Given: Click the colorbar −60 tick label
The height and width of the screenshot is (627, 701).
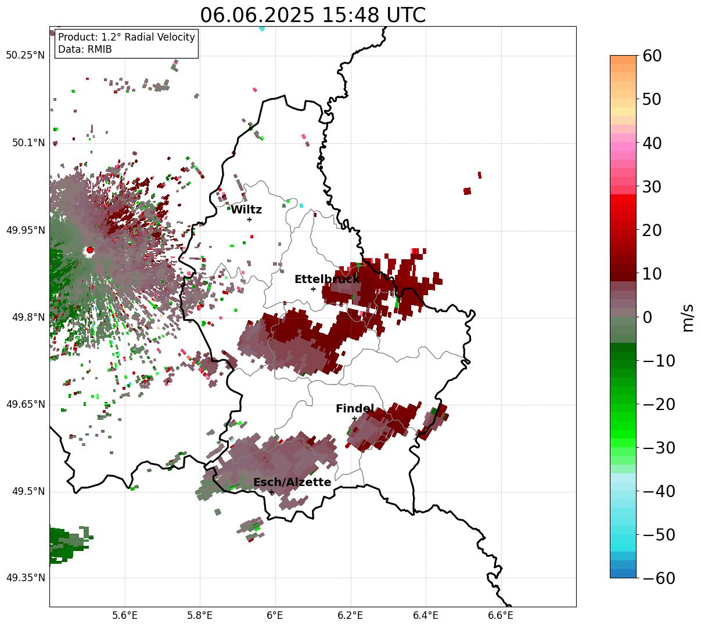Looking at the screenshot, I should coord(659,578).
